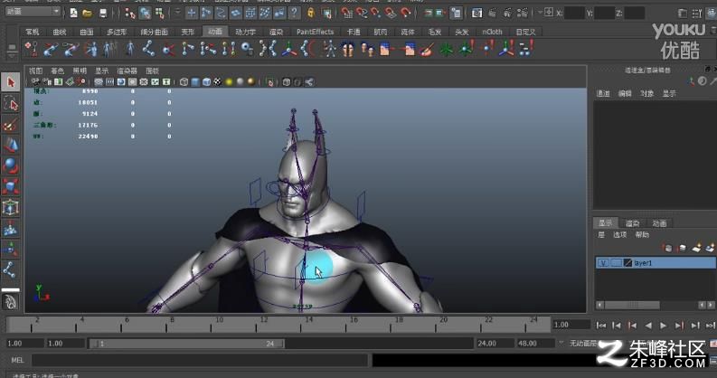717x378 pixels.
Task: Enable select by component type mode
Action: 160,14
